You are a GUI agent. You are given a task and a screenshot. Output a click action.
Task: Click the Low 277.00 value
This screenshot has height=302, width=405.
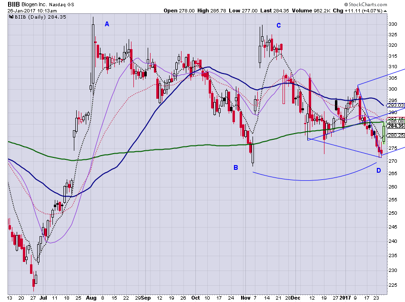pos(243,11)
